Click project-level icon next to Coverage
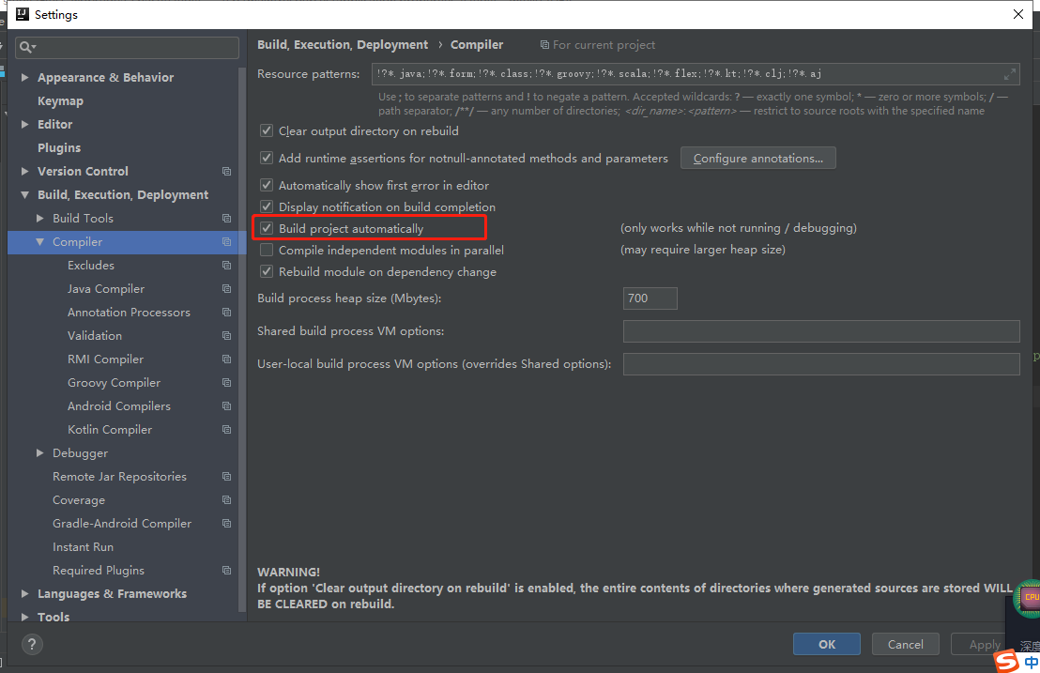This screenshot has height=673, width=1040. pos(227,500)
